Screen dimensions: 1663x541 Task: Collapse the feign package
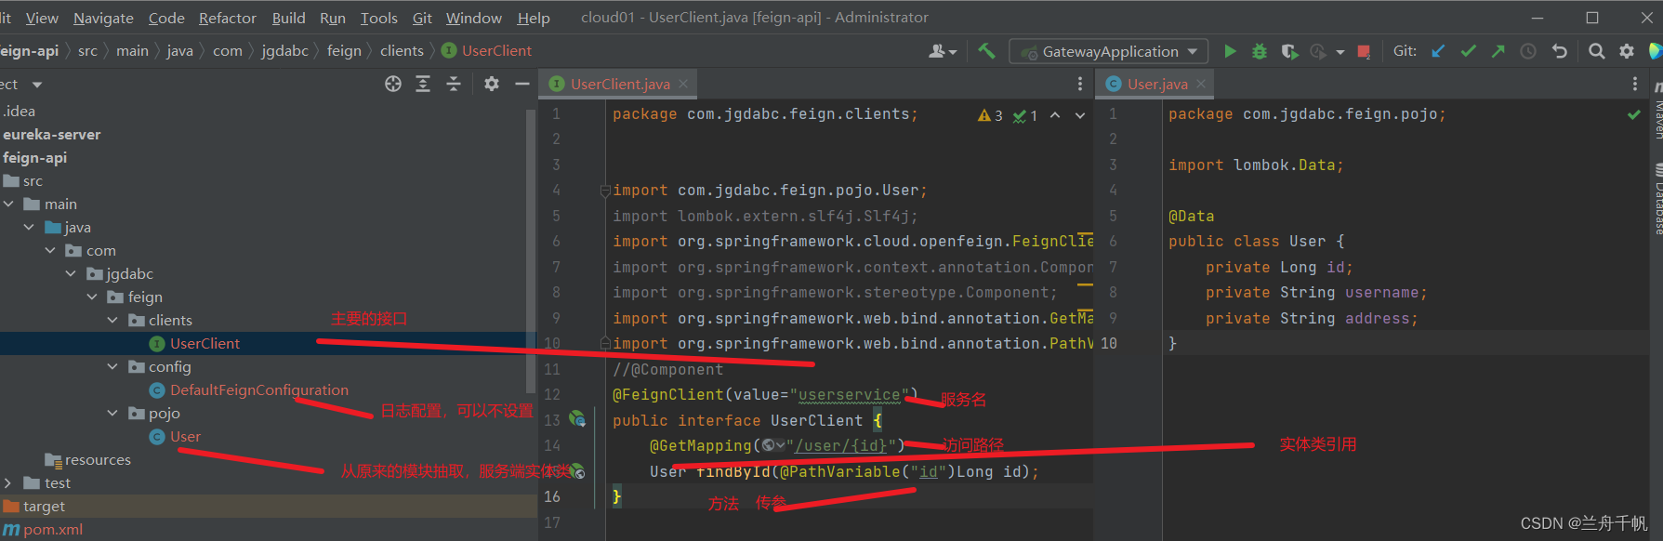click(x=92, y=297)
